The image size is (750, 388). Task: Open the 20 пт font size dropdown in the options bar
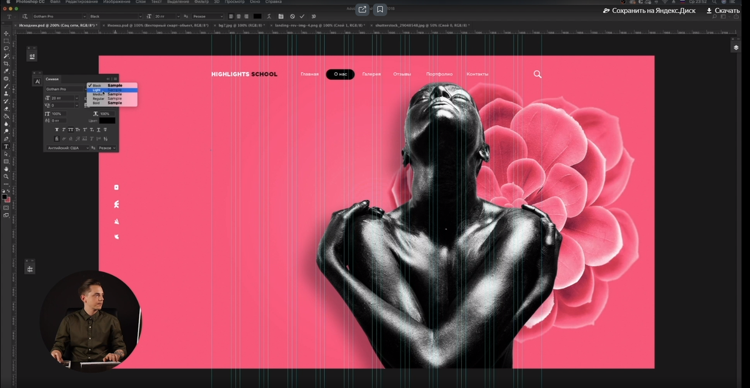click(x=167, y=16)
